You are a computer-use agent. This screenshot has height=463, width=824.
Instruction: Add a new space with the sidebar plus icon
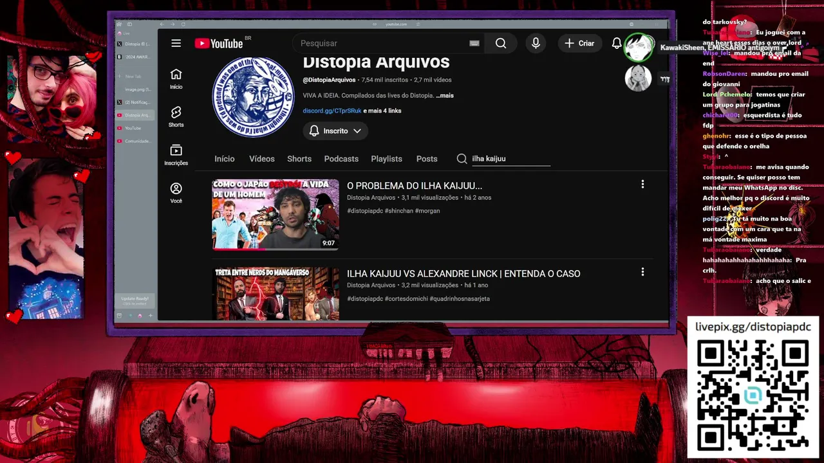pos(151,316)
